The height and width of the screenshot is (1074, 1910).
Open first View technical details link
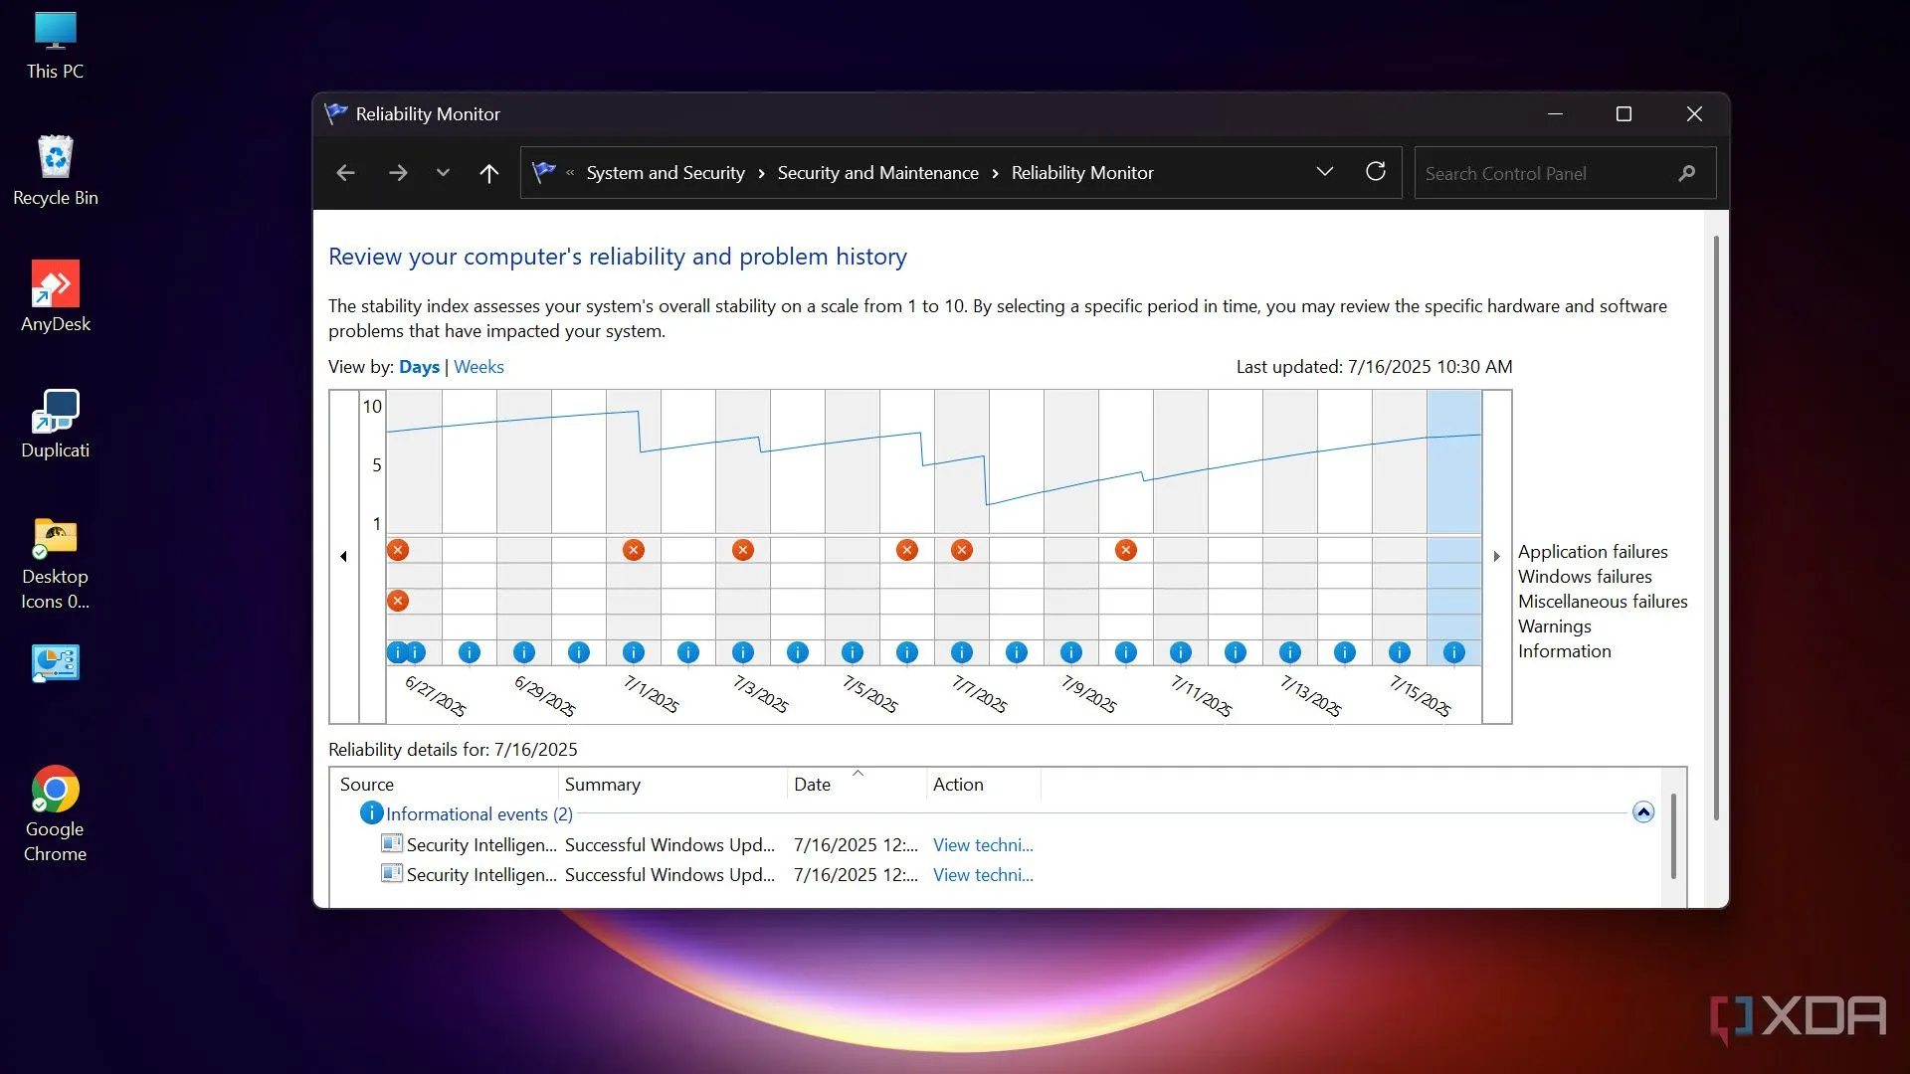tap(982, 845)
